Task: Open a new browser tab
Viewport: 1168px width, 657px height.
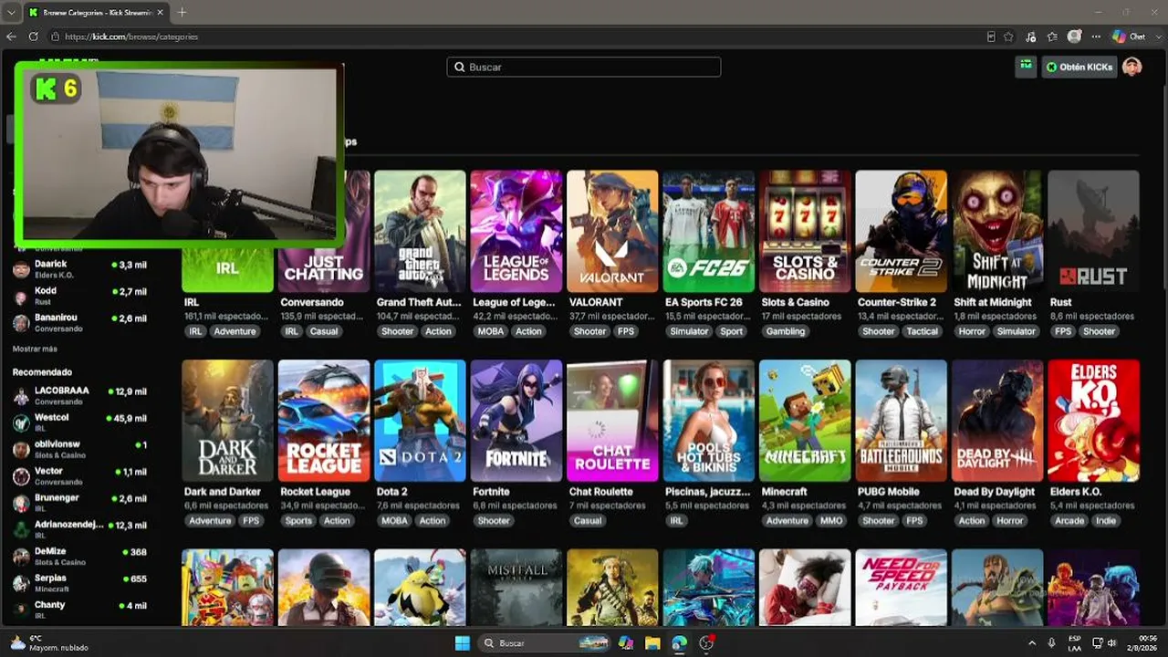Action: coord(182,13)
